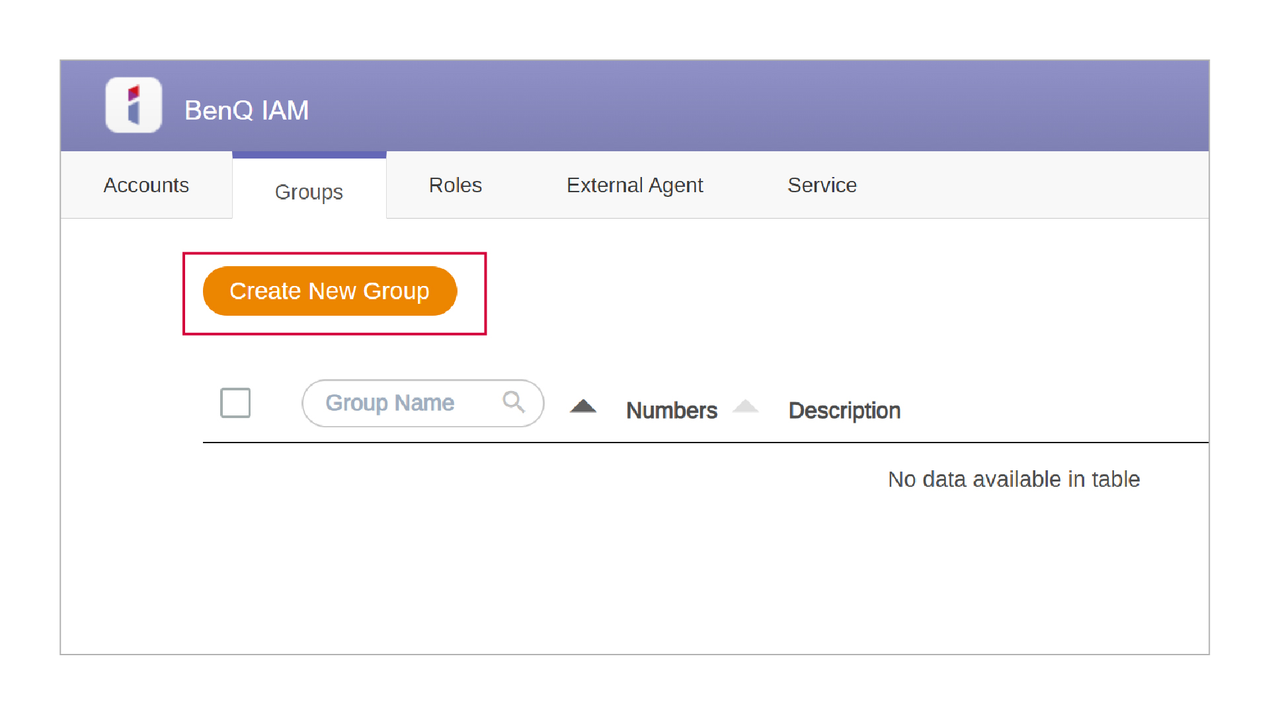The width and height of the screenshot is (1270, 714).
Task: Select the magnifying glass search icon
Action: pyautogui.click(x=514, y=402)
